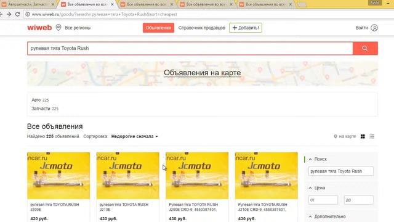
Task: Click the sidebar search filter field
Action: 340,171
